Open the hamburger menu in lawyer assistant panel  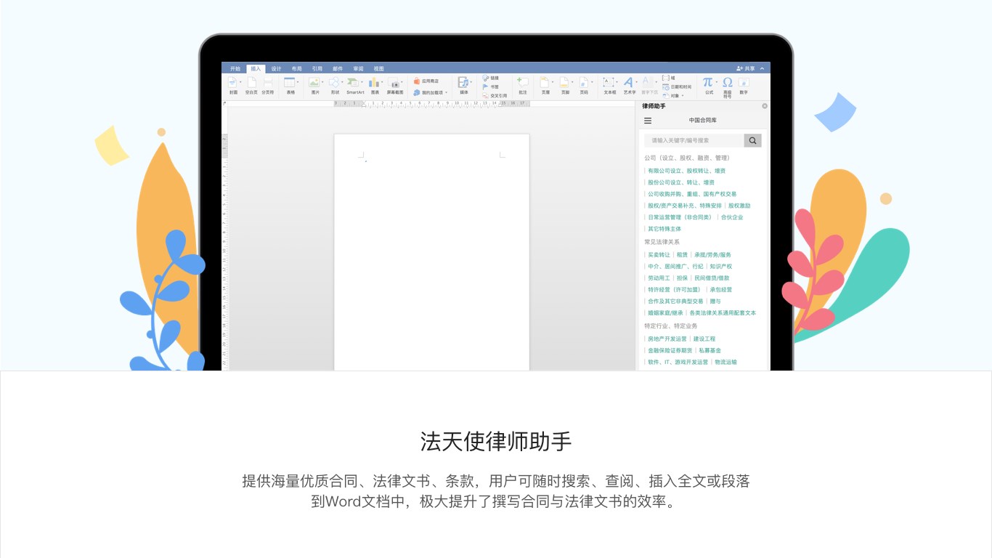pos(648,121)
